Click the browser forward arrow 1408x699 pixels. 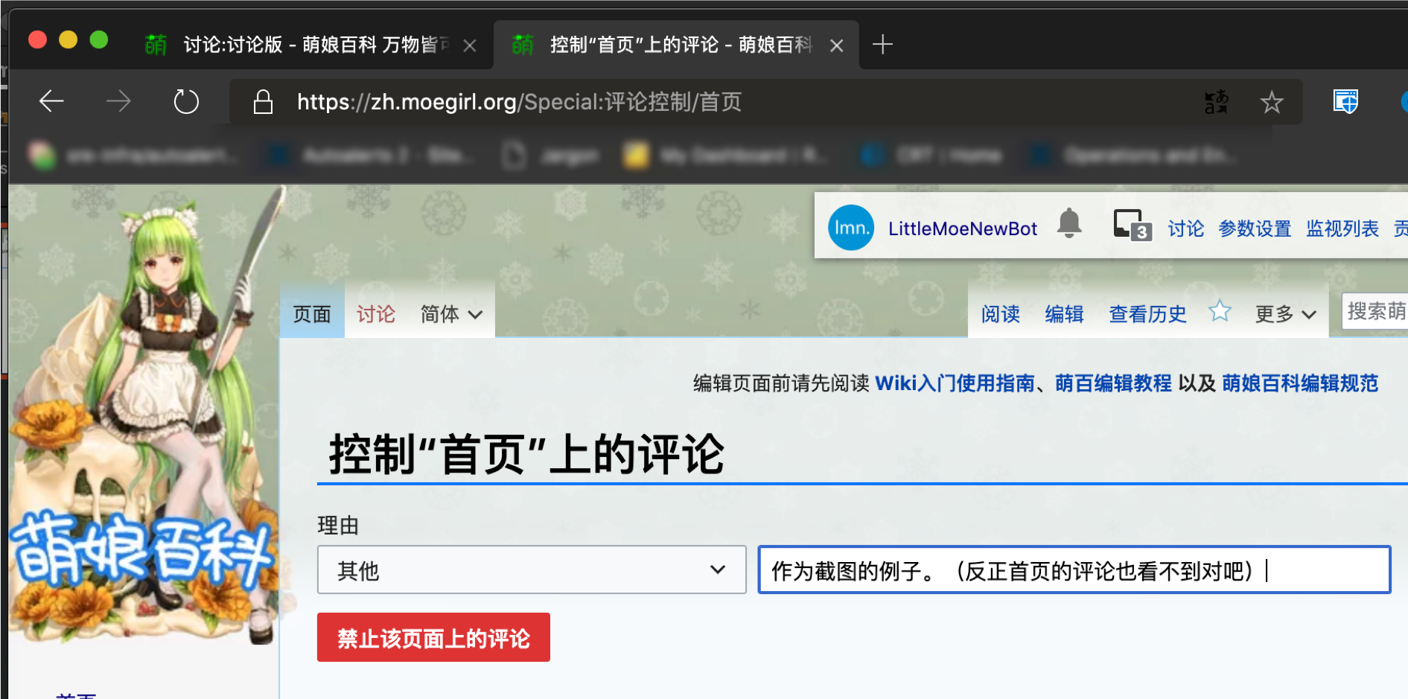pyautogui.click(x=118, y=101)
